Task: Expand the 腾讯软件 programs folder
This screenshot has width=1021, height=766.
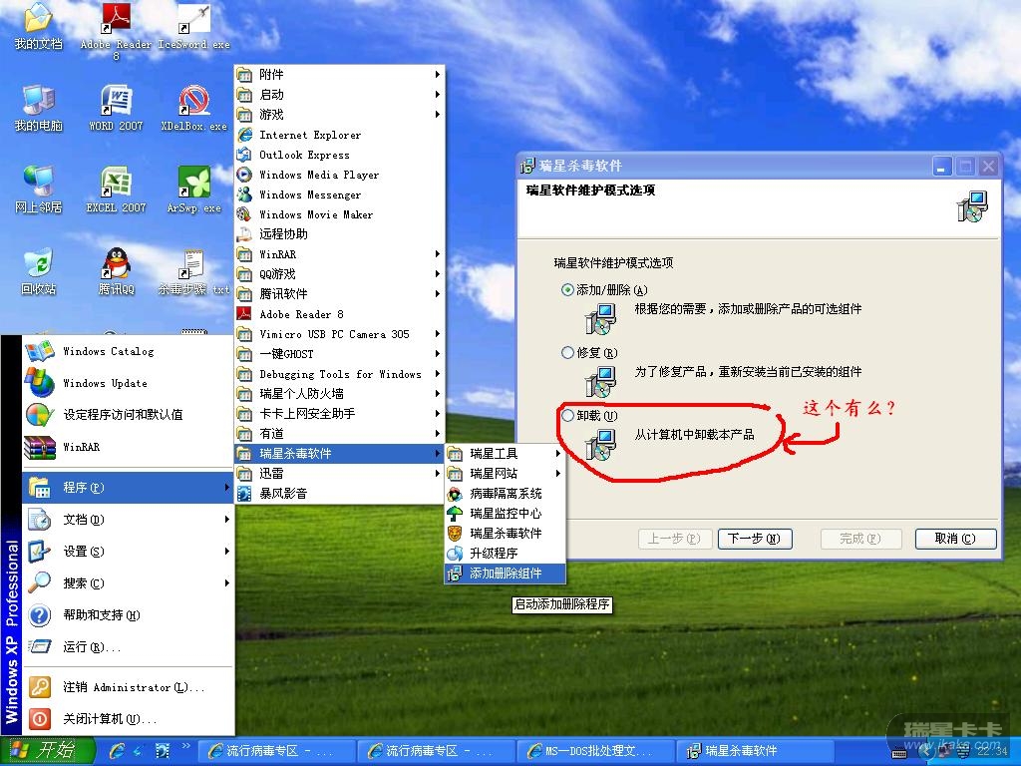Action: [339, 294]
